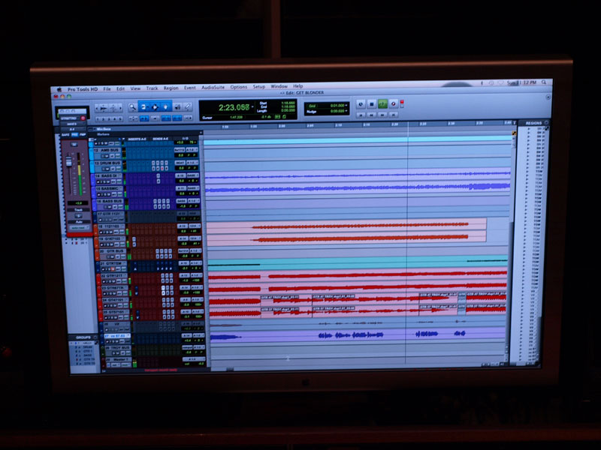Toggle the M mute button above the send fader
This screenshot has height=450, width=601.
(74, 145)
